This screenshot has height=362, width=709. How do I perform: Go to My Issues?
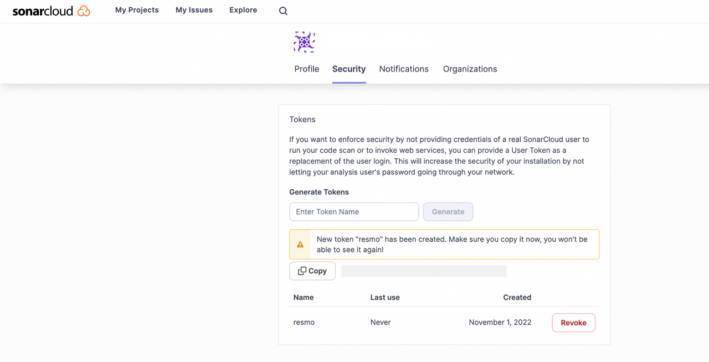194,10
